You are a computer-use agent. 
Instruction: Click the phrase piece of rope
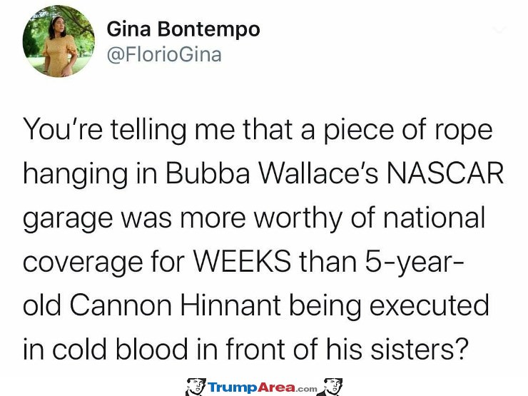click(x=408, y=132)
